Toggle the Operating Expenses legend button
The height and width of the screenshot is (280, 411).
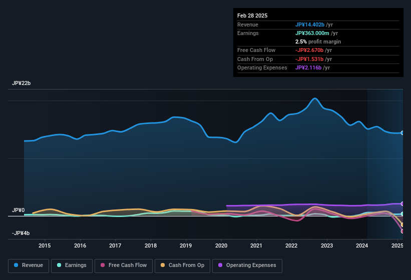(247, 265)
